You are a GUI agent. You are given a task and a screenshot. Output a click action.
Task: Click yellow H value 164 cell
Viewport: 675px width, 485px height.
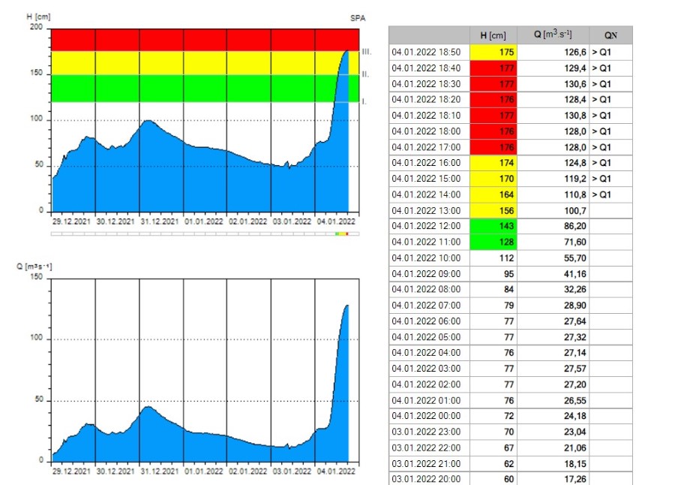click(x=493, y=194)
